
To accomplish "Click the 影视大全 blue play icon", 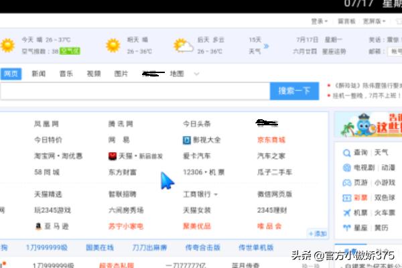I will (x=187, y=140).
